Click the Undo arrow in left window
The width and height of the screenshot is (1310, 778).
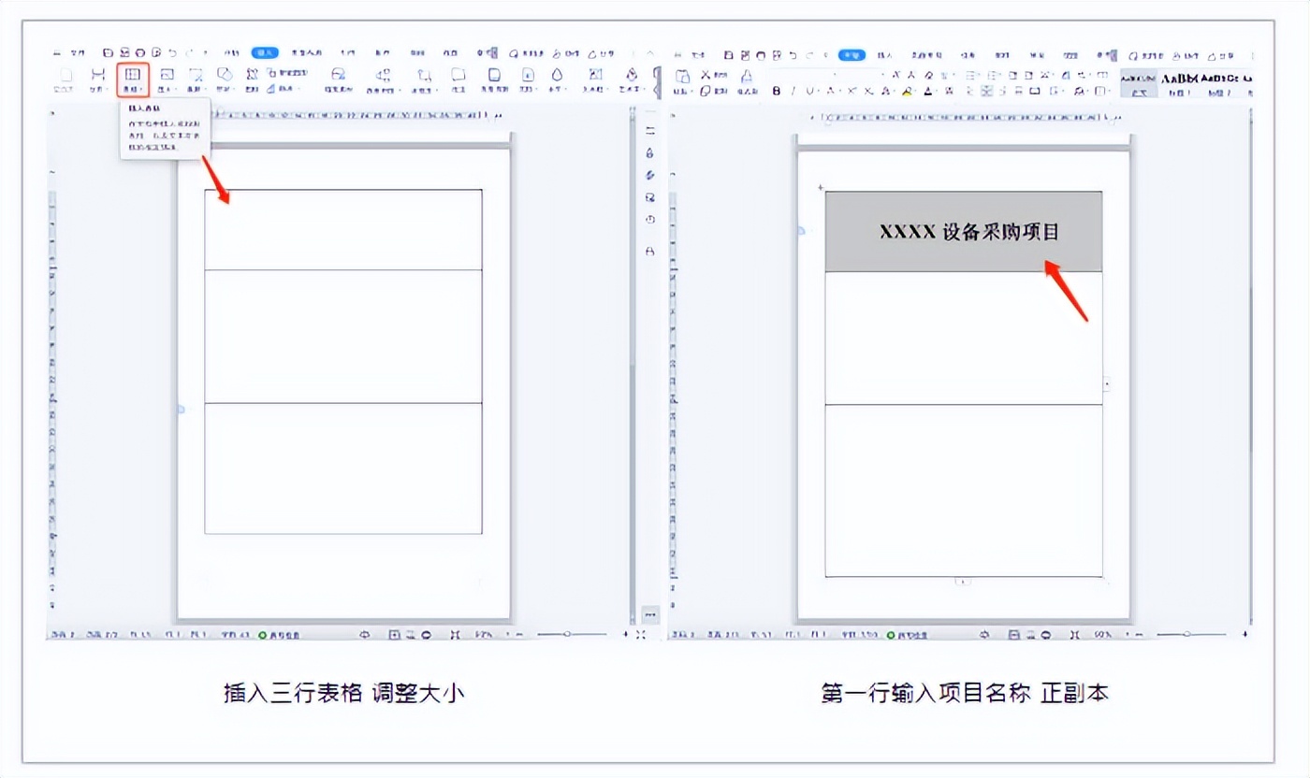tap(172, 53)
